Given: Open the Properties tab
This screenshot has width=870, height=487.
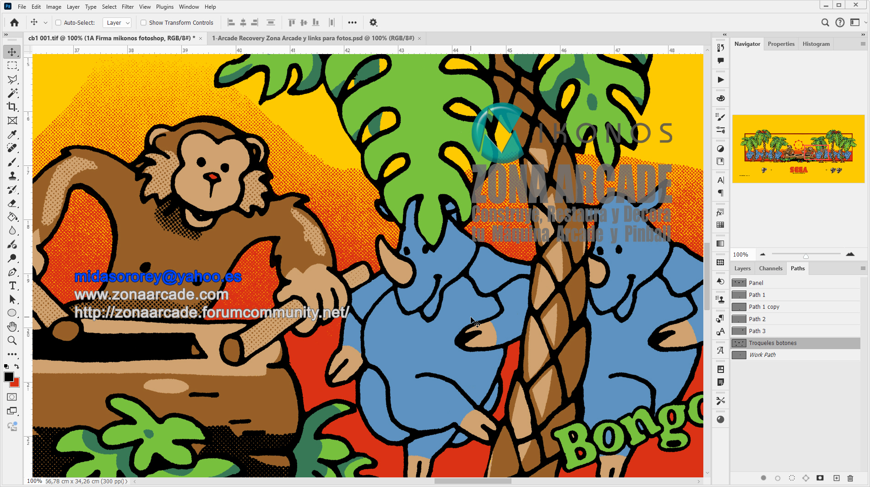Looking at the screenshot, I should pyautogui.click(x=781, y=44).
